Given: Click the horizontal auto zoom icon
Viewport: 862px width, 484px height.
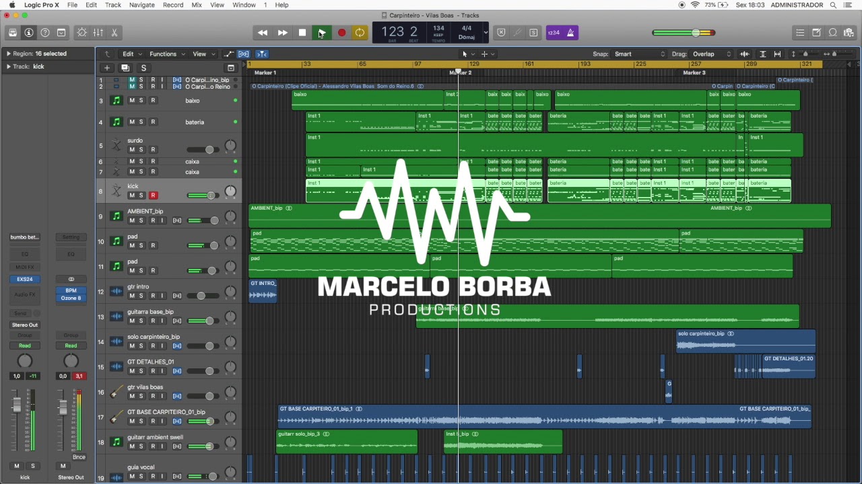Looking at the screenshot, I should [777, 54].
